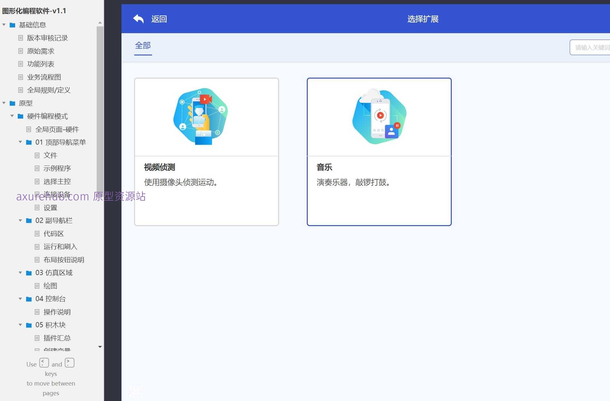
Task: Click the 原型 folder icon
Action: (13, 103)
